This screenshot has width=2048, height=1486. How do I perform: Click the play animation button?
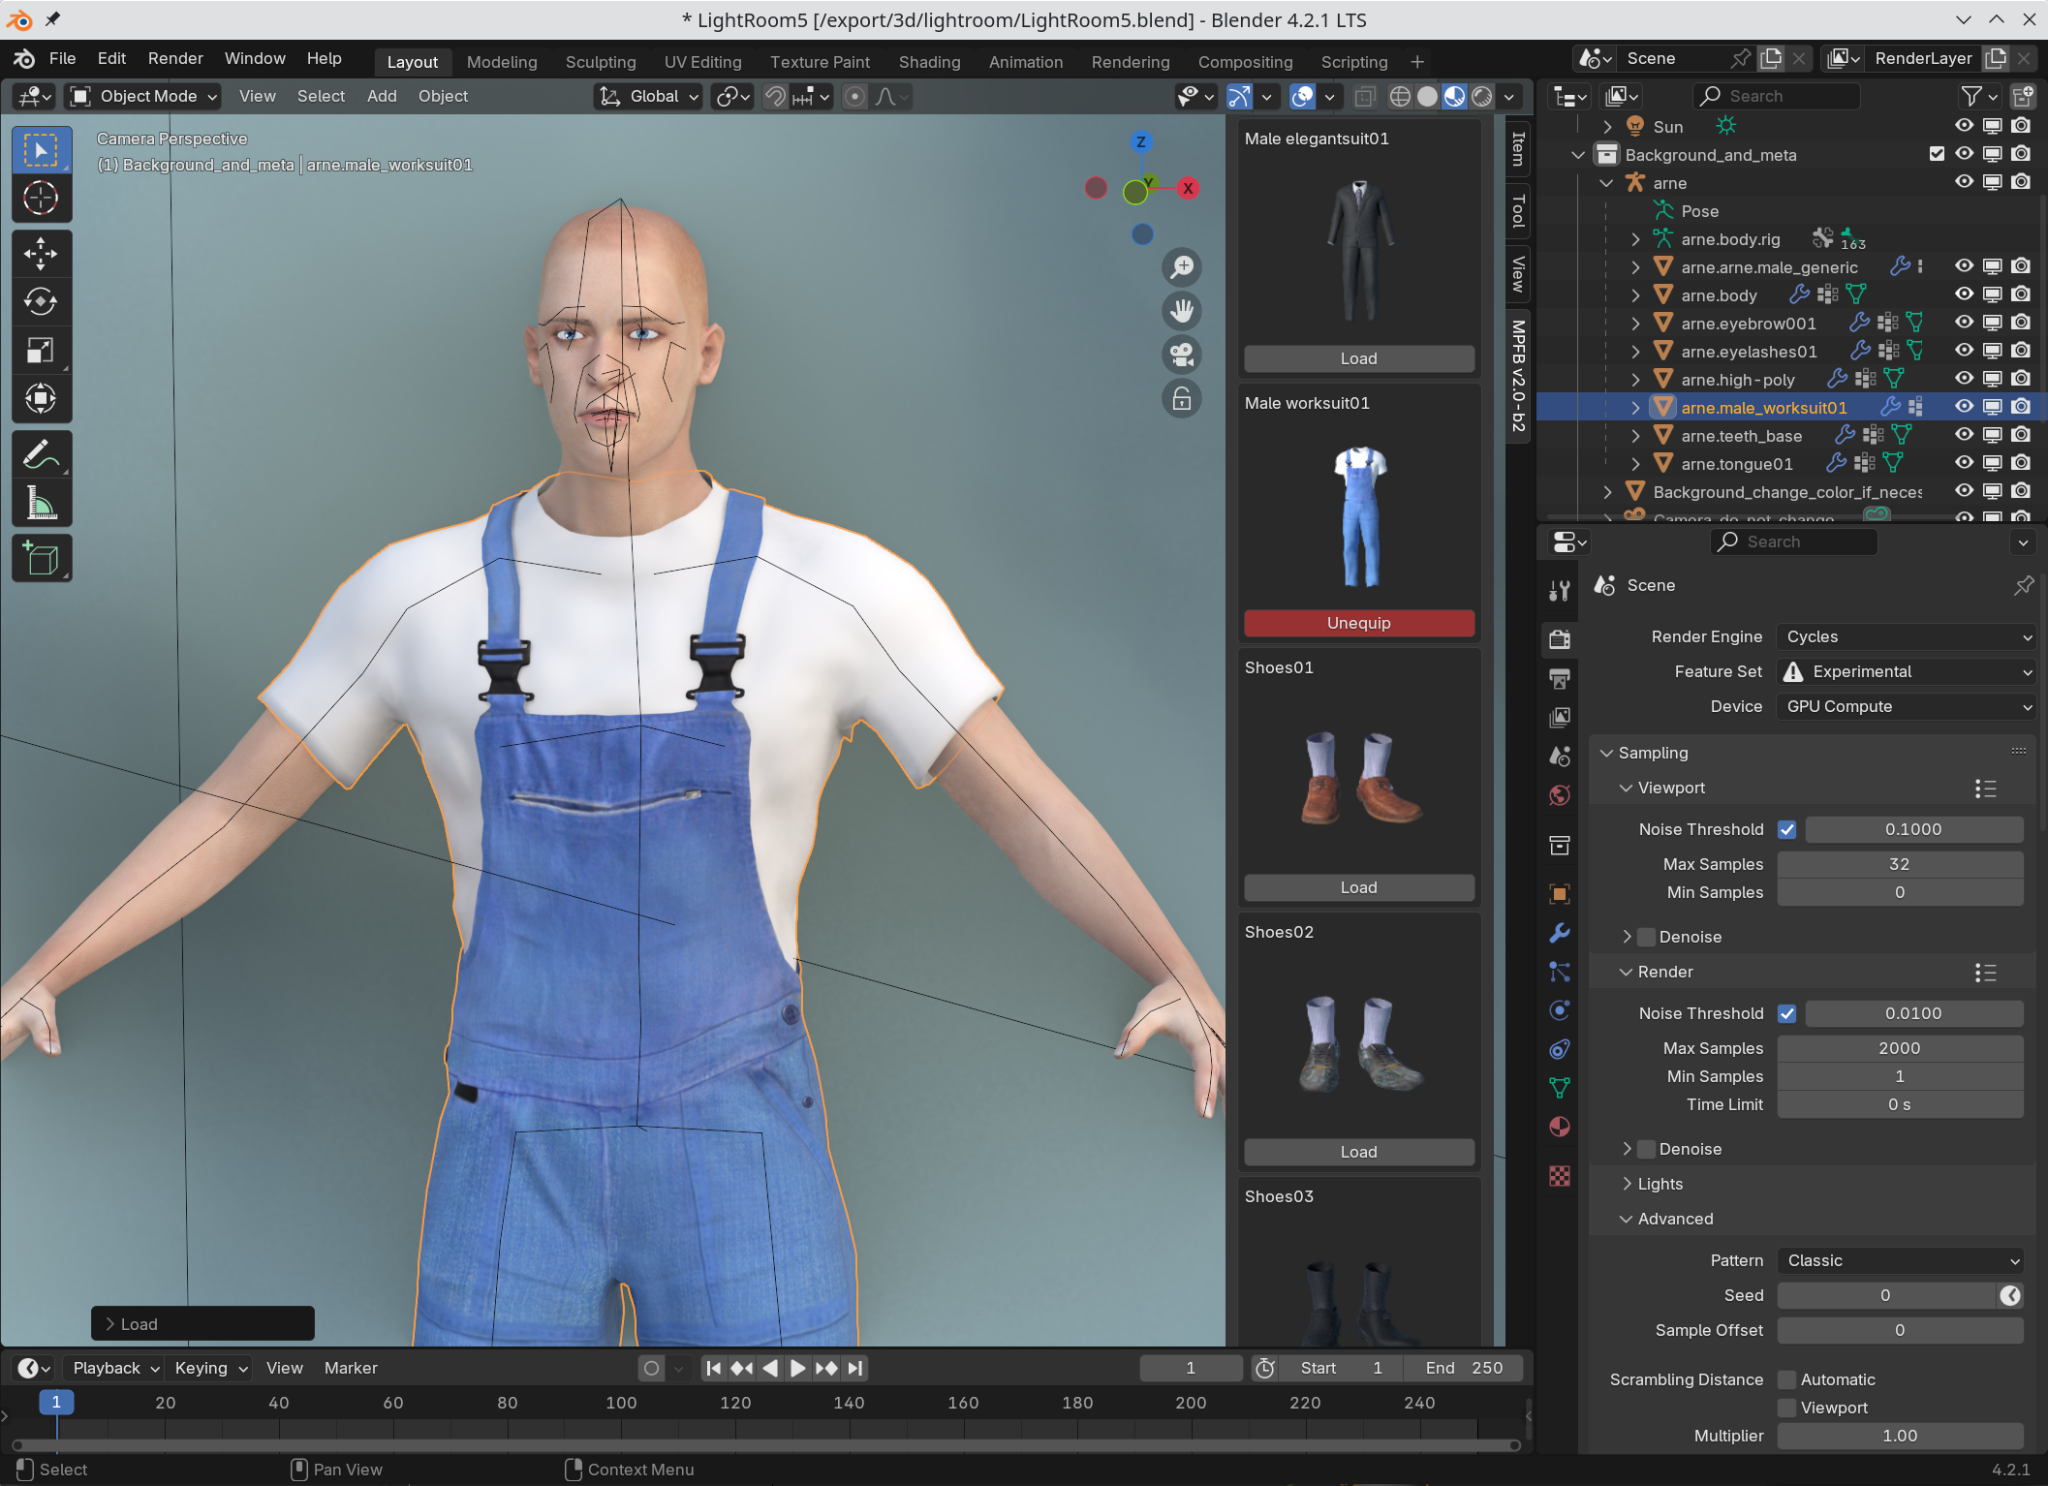(x=797, y=1368)
